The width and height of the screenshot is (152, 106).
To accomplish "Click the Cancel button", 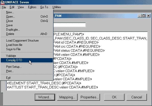I will 137,97.
